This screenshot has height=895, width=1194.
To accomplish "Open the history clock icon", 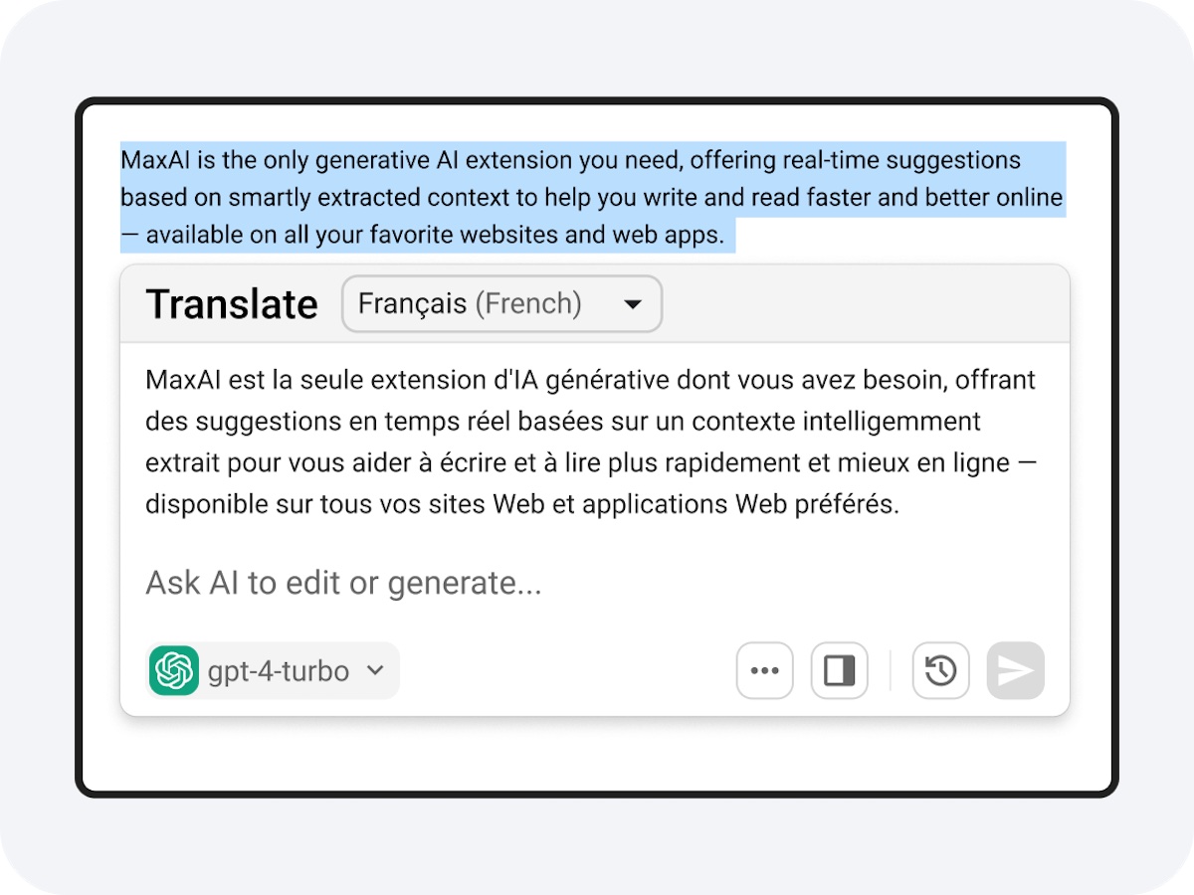I will 940,670.
